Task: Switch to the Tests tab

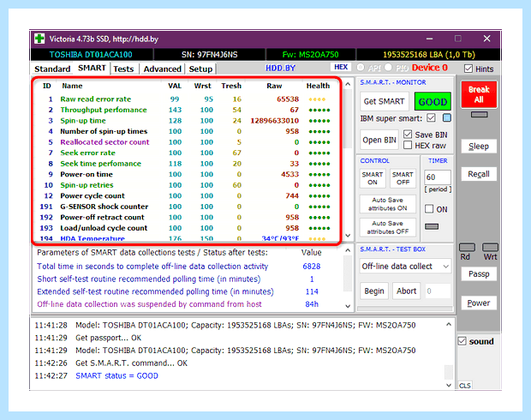Action: point(123,69)
